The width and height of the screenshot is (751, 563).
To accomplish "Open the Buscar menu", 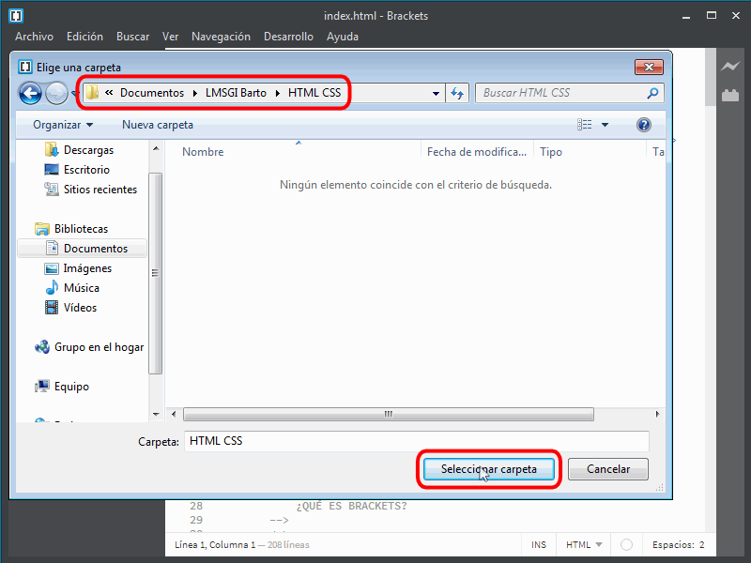I will click(132, 37).
